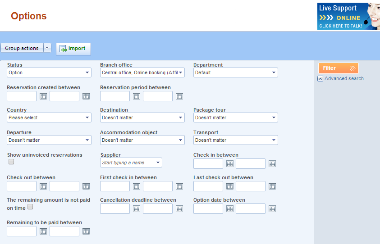
Task: Open calendar for First check in start date
Action: coord(137,186)
